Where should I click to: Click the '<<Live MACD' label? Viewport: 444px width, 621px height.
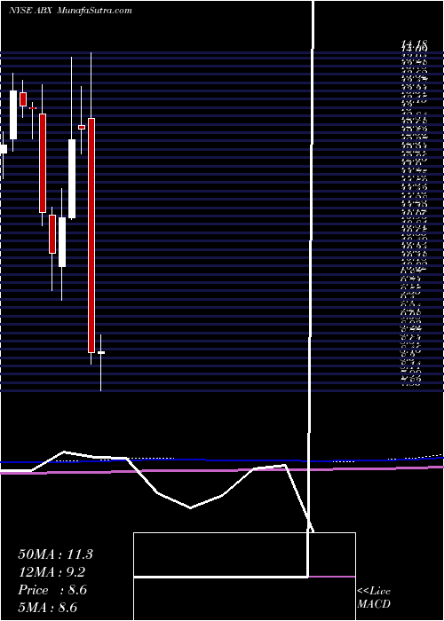pos(374,598)
